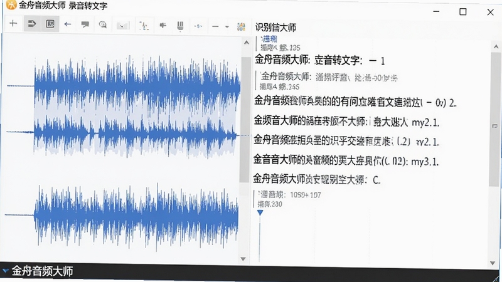The height and width of the screenshot is (282, 502).
Task: Click the orange app logo in title bar
Action: point(11,5)
